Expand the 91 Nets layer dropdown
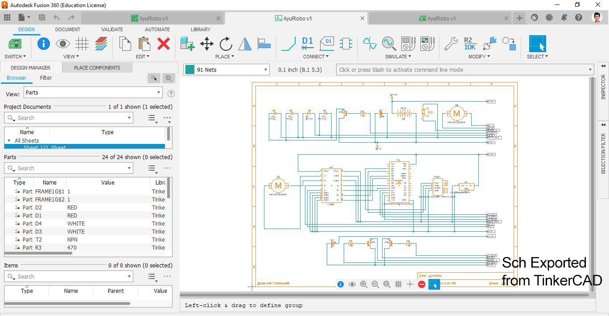The height and width of the screenshot is (316, 609). pyautogui.click(x=265, y=70)
